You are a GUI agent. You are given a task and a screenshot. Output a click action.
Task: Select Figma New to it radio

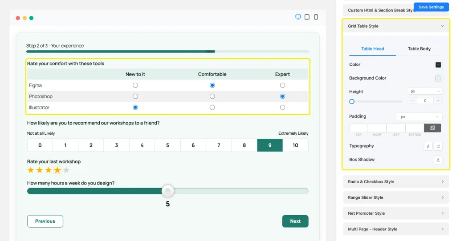pyautogui.click(x=135, y=85)
